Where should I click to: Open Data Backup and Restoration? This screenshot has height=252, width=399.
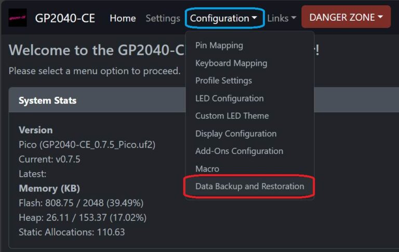click(249, 186)
